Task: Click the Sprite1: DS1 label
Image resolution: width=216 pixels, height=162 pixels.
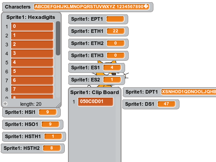Action: point(139,104)
